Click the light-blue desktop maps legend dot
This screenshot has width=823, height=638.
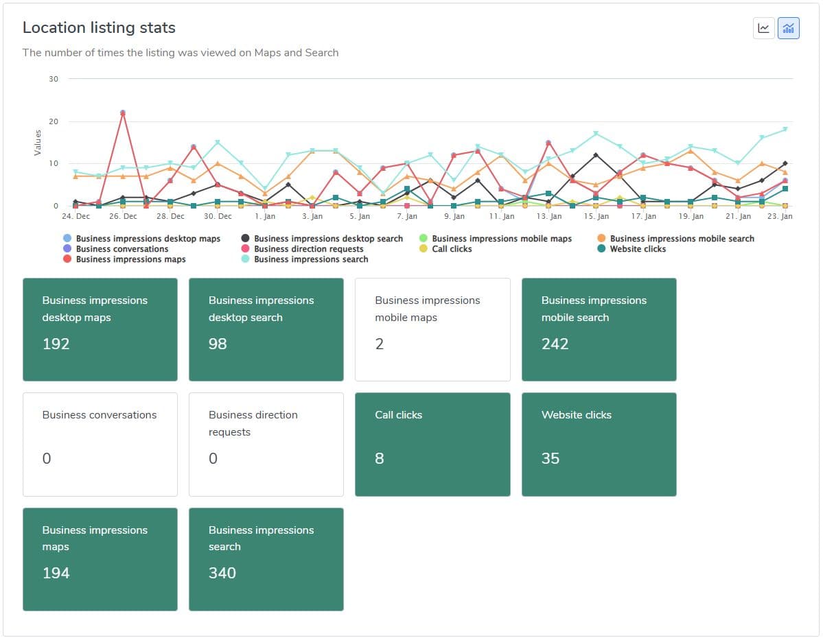[x=67, y=238]
